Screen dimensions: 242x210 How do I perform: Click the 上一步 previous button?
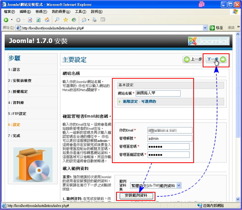coord(193,59)
